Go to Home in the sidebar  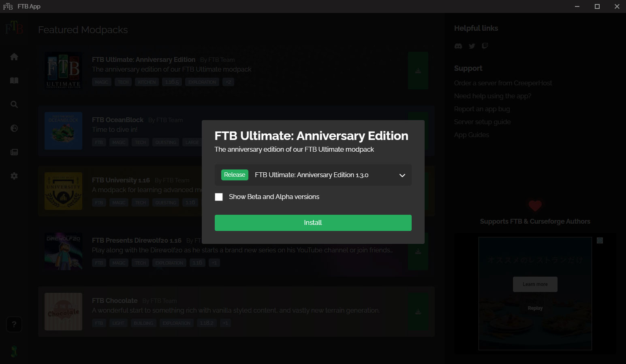[x=14, y=57]
